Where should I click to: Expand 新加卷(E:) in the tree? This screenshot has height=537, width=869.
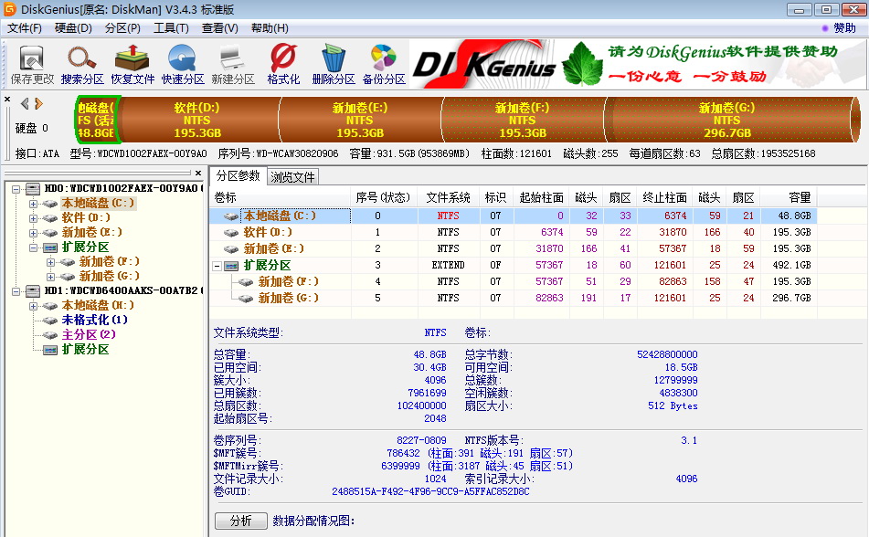[33, 233]
